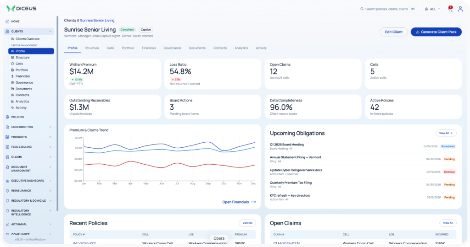The image size is (470, 247).
Task: Click the Diceus logo
Action: coord(21,8)
